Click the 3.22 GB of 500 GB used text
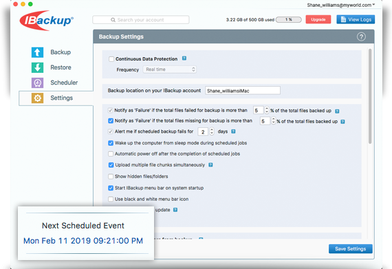The height and width of the screenshot is (269, 392). click(250, 20)
